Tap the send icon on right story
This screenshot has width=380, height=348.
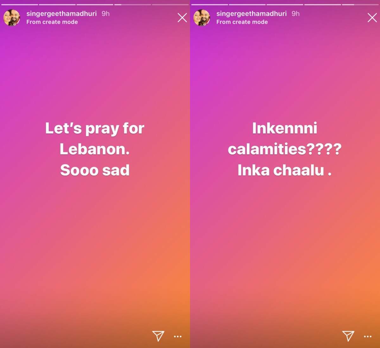[348, 336]
